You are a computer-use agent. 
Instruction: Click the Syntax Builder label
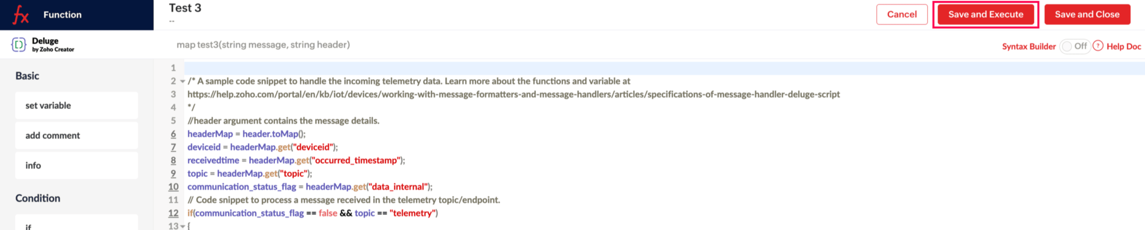click(1028, 46)
